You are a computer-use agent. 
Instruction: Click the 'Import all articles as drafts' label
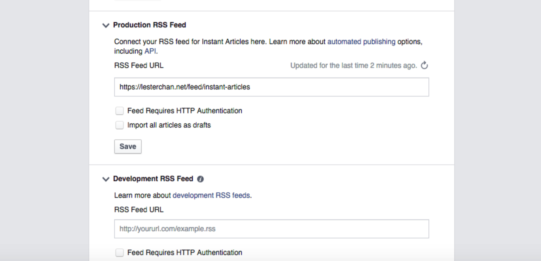(x=169, y=125)
